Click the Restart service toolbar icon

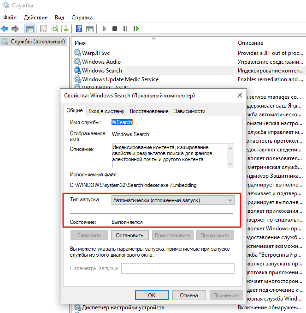(136, 29)
